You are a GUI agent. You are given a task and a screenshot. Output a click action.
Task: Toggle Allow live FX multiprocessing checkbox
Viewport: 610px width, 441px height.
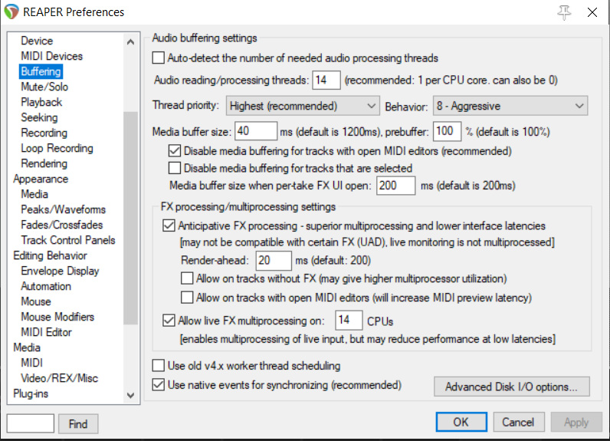(x=169, y=320)
